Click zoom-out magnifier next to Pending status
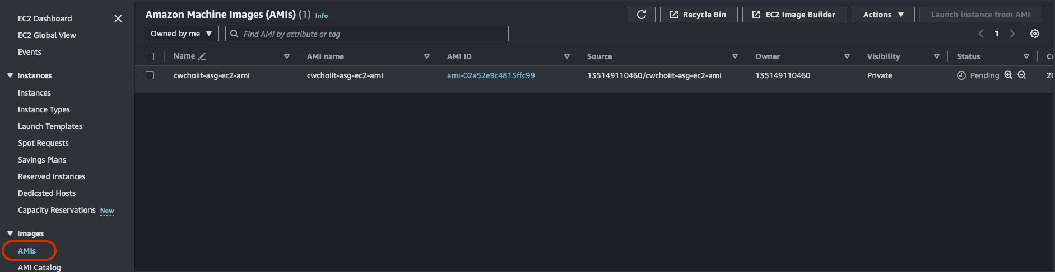This screenshot has width=1055, height=272. click(x=1021, y=75)
